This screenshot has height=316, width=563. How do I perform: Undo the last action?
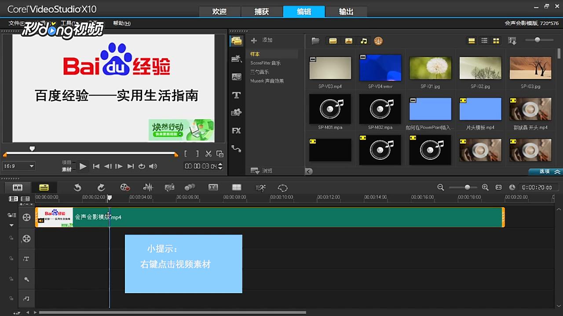[77, 187]
